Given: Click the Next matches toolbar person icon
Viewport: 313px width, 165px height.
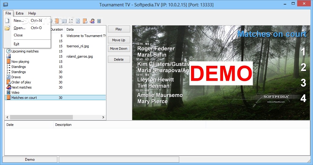Looking at the screenshot, I should click(92, 21).
